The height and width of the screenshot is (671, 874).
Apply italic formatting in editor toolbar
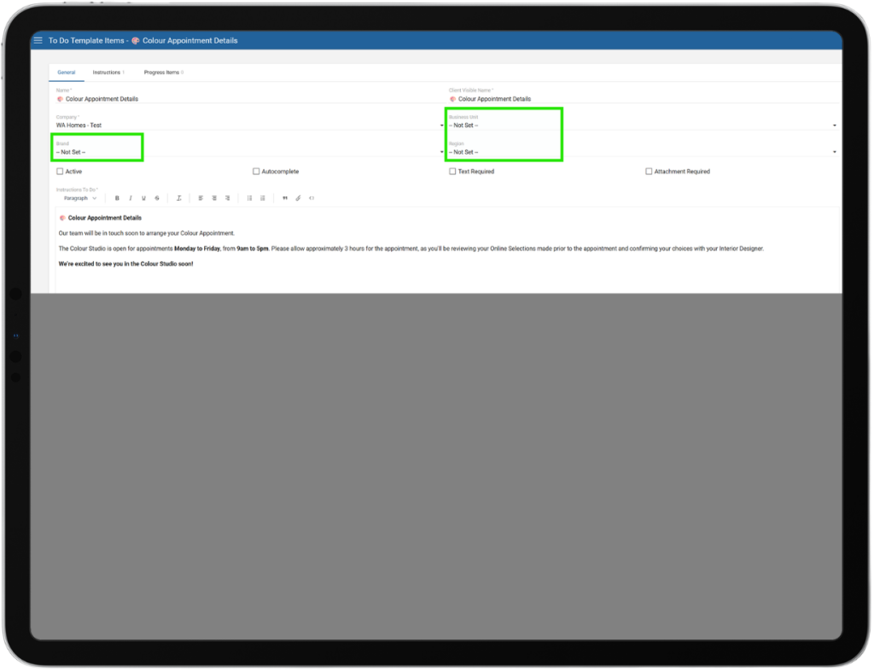pyautogui.click(x=131, y=198)
